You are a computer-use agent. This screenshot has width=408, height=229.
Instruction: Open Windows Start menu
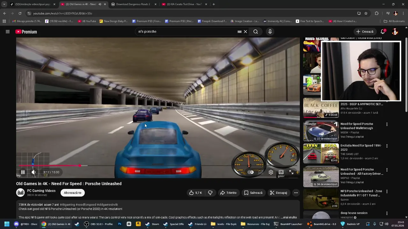[x=7, y=224]
